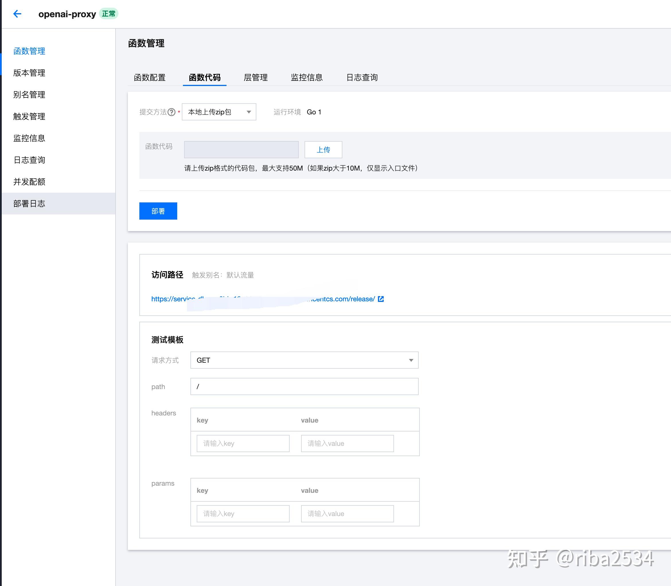Click the headers key input field
671x586 pixels.
[x=243, y=444]
